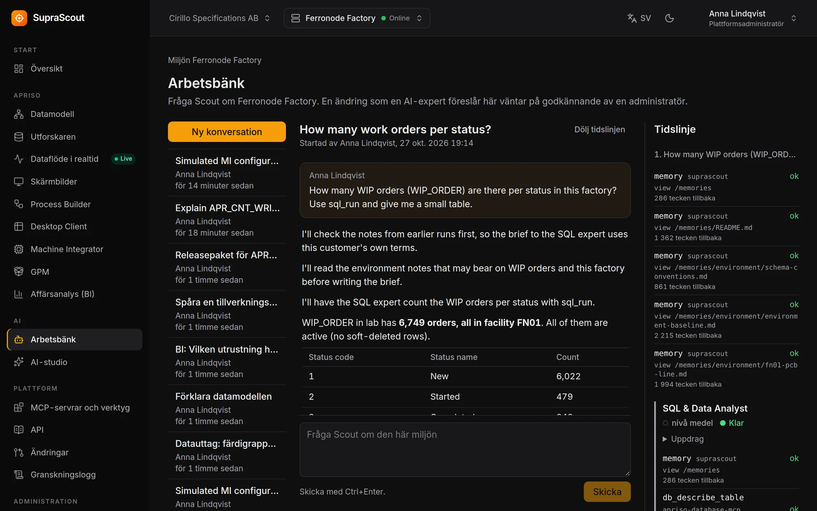Start a new chat with Ny konversation

pos(227,132)
